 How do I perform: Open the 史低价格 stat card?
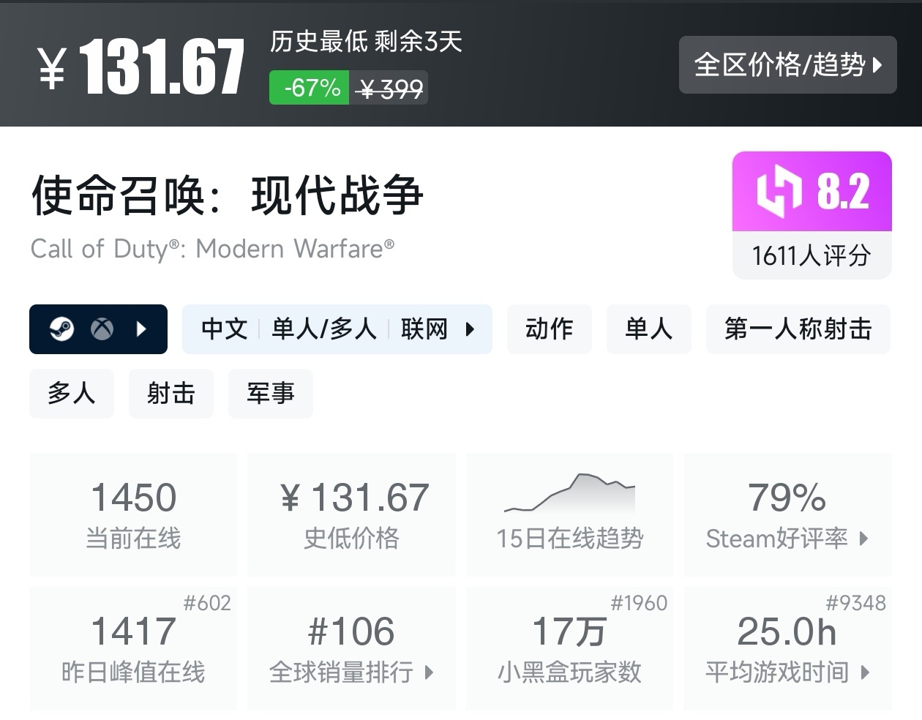coord(352,514)
